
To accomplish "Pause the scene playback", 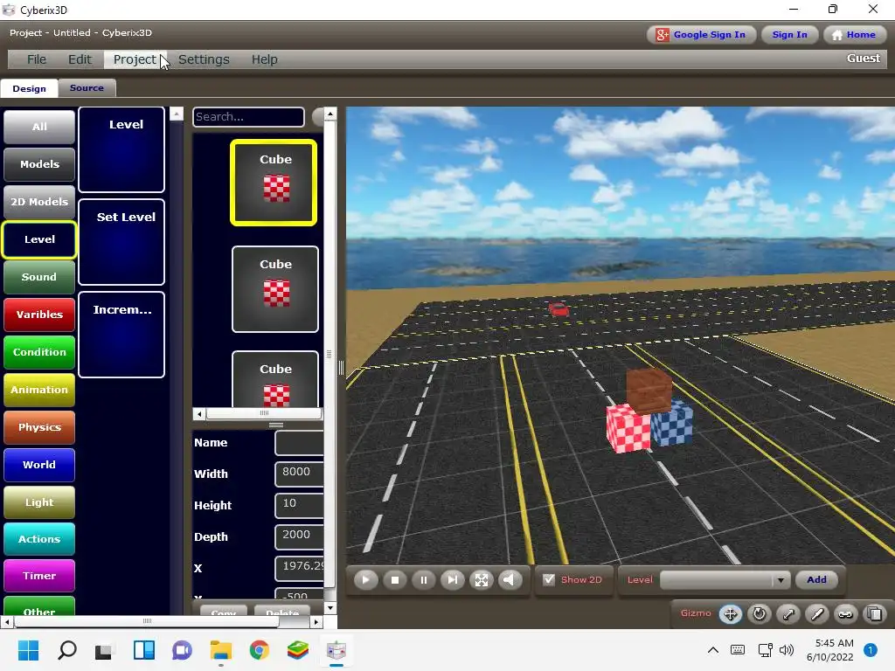I will 424,580.
